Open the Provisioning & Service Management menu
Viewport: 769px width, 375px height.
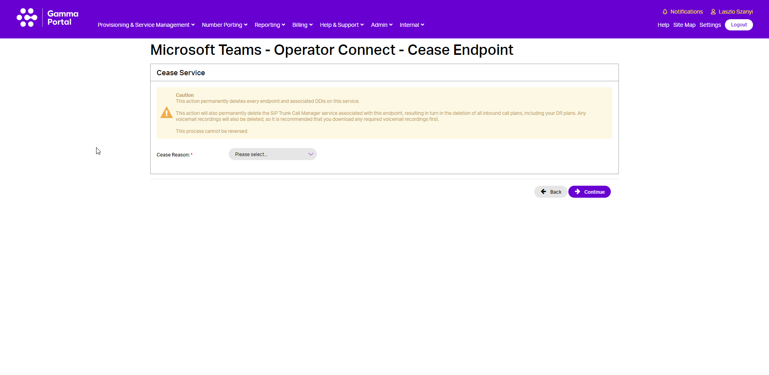tap(146, 25)
